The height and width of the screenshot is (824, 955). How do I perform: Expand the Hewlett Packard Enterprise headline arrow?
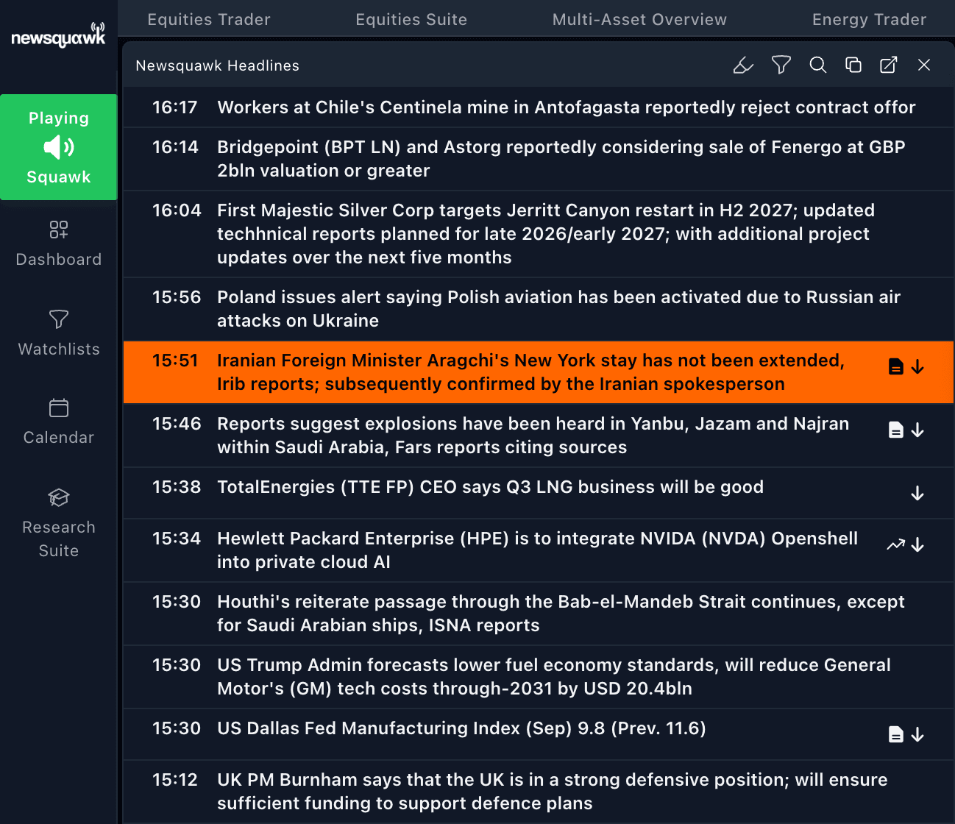[917, 544]
